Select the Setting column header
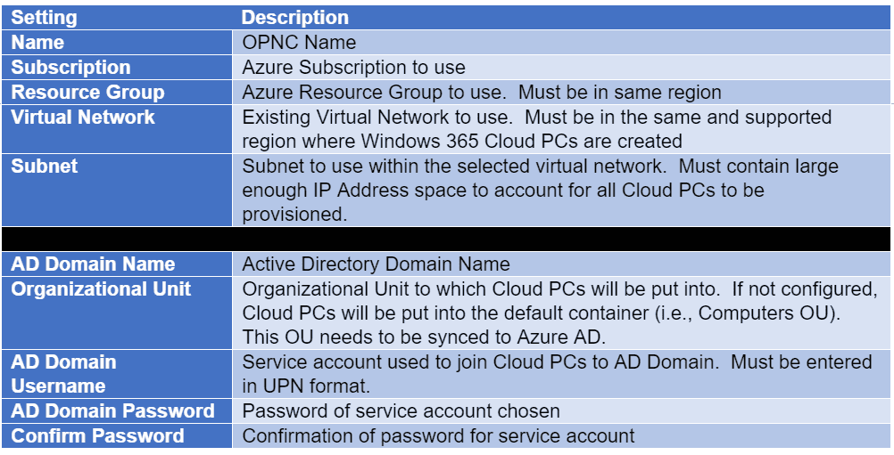Screen dimensions: 894x455 point(117,18)
